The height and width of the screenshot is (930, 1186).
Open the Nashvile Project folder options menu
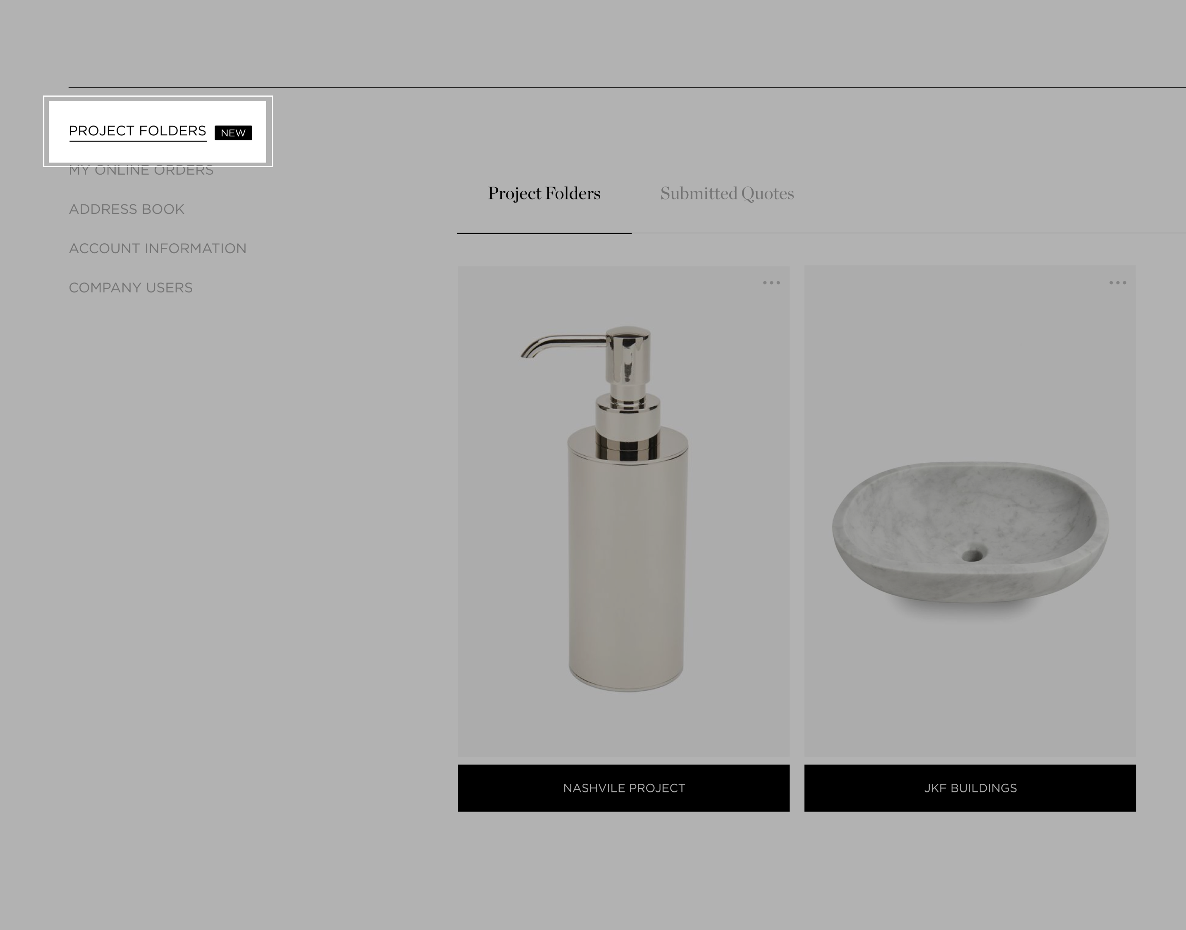tap(771, 283)
